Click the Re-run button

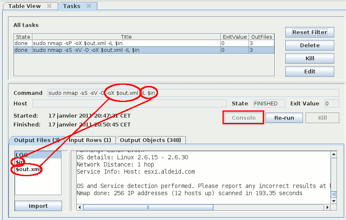284,118
